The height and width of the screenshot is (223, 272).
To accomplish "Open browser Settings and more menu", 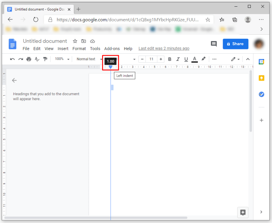I will (x=261, y=20).
